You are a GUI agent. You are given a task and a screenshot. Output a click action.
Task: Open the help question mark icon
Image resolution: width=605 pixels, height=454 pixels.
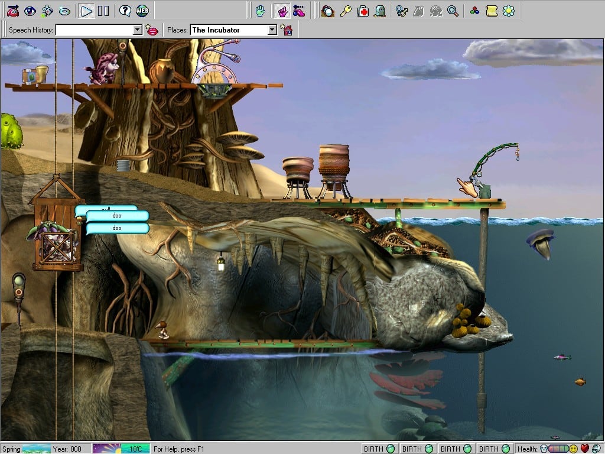point(125,10)
